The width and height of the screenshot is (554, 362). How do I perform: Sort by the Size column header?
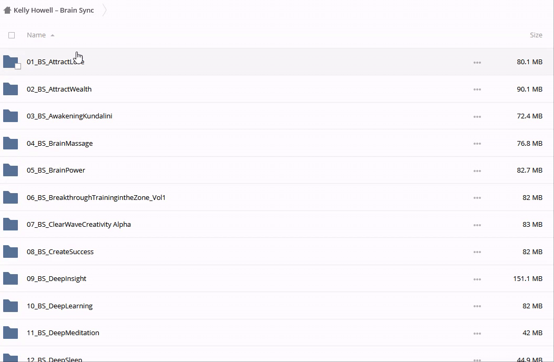pyautogui.click(x=536, y=35)
